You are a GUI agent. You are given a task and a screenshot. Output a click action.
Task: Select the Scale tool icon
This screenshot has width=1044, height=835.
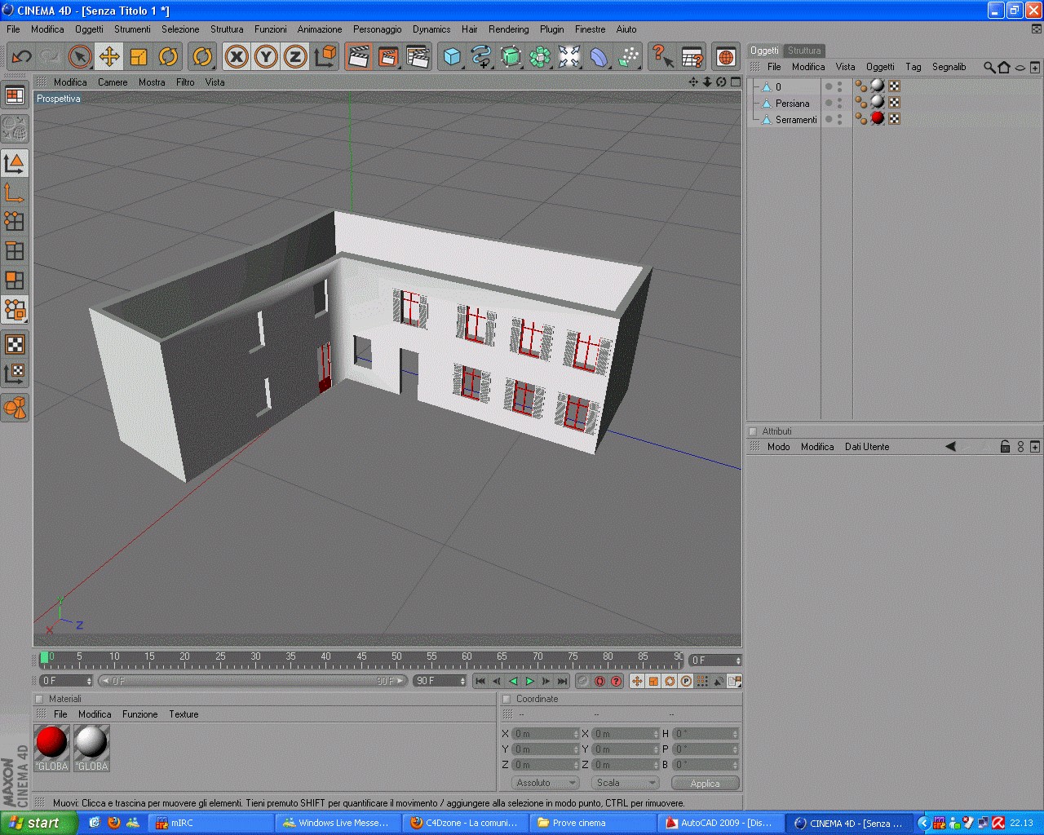point(139,56)
